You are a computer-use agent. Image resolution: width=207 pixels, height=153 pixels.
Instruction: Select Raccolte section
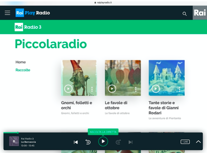tap(23, 70)
